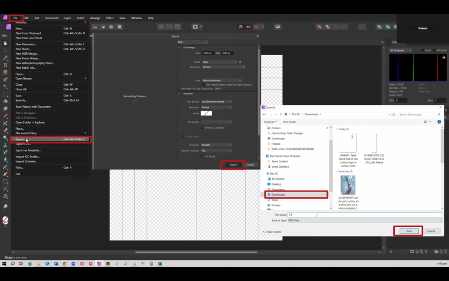Click the histogram yellow warning triangle
The image size is (449, 281).
point(443,57)
